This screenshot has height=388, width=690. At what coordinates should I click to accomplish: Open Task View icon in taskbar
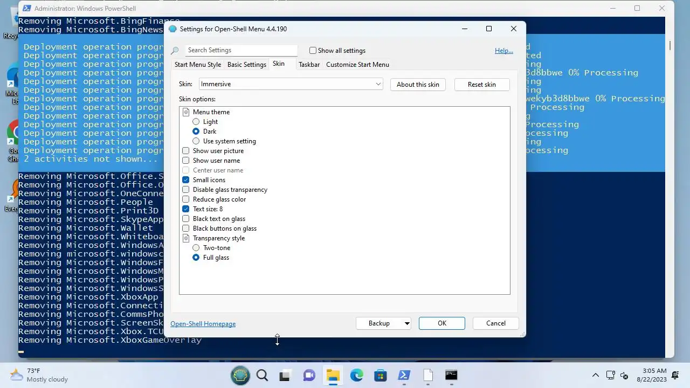click(x=285, y=375)
